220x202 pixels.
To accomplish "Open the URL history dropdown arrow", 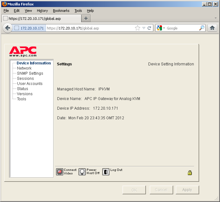I will 144,28.
